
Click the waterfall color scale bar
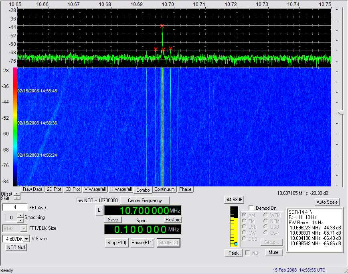click(15, 127)
